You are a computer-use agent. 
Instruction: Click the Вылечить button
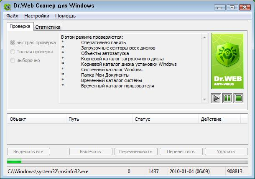point(91,152)
